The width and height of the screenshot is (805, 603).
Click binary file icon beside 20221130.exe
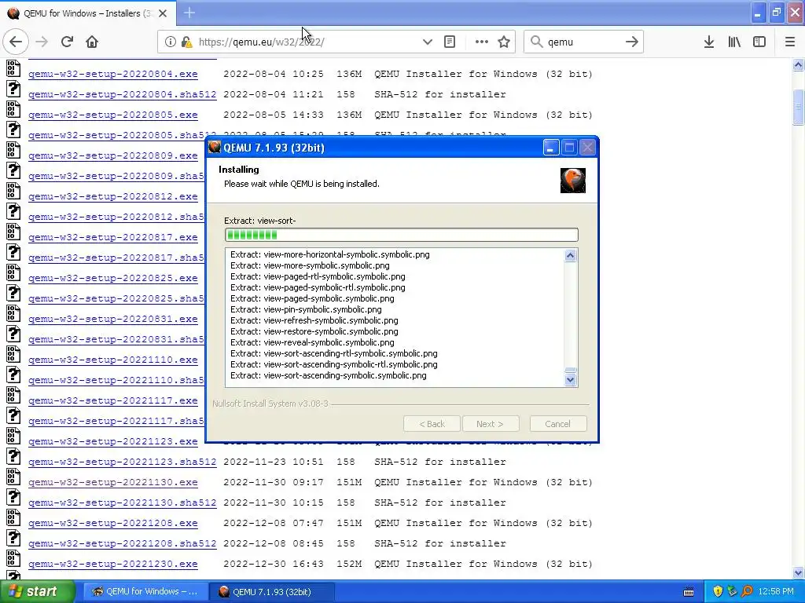click(13, 477)
